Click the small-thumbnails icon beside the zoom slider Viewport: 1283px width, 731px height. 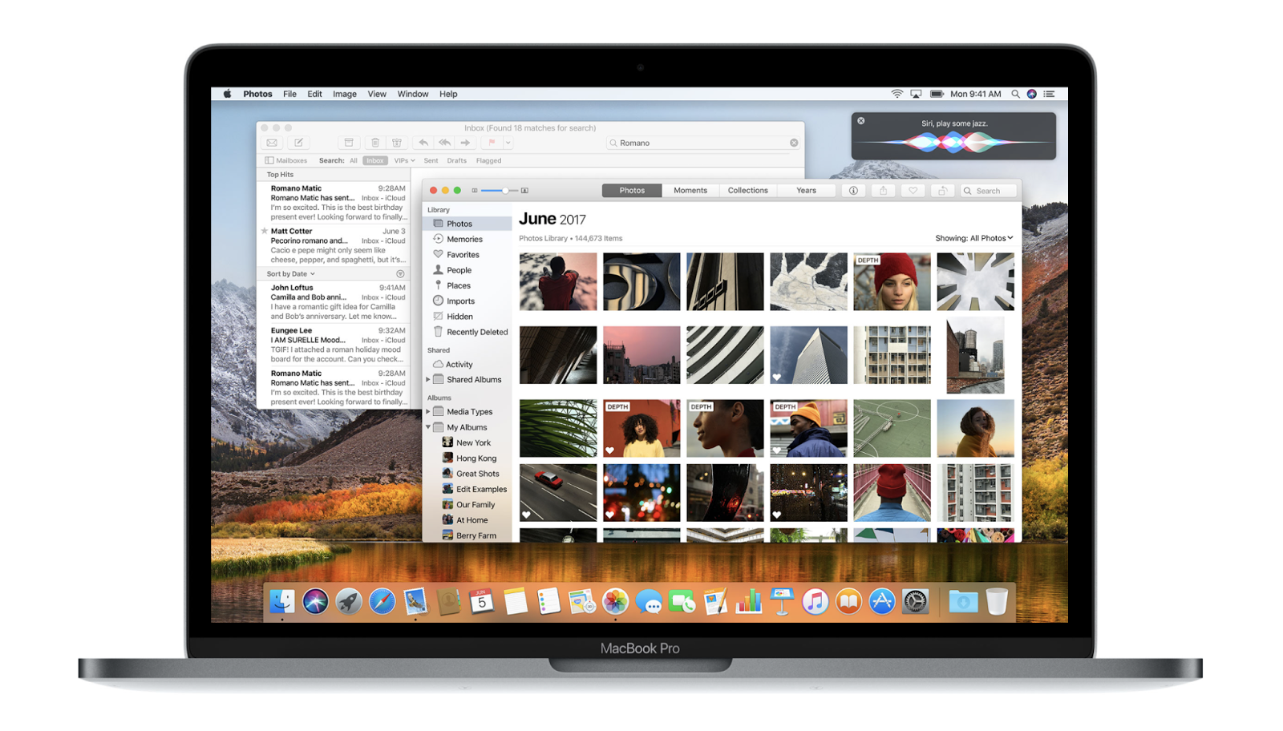click(475, 191)
